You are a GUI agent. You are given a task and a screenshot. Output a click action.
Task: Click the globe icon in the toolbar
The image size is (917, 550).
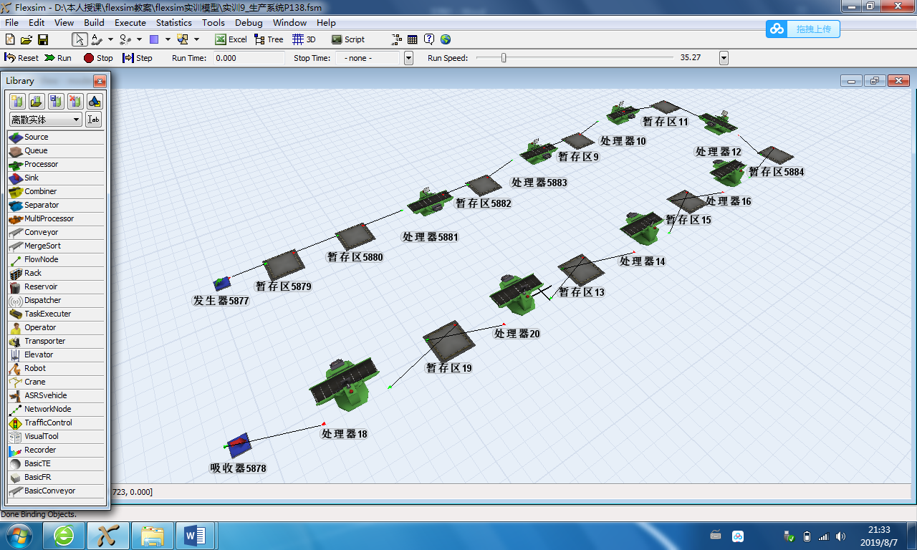(446, 39)
